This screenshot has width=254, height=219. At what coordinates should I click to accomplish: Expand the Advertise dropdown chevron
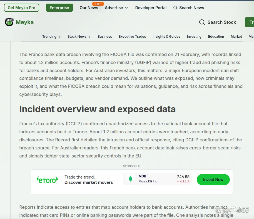(x=126, y=8)
